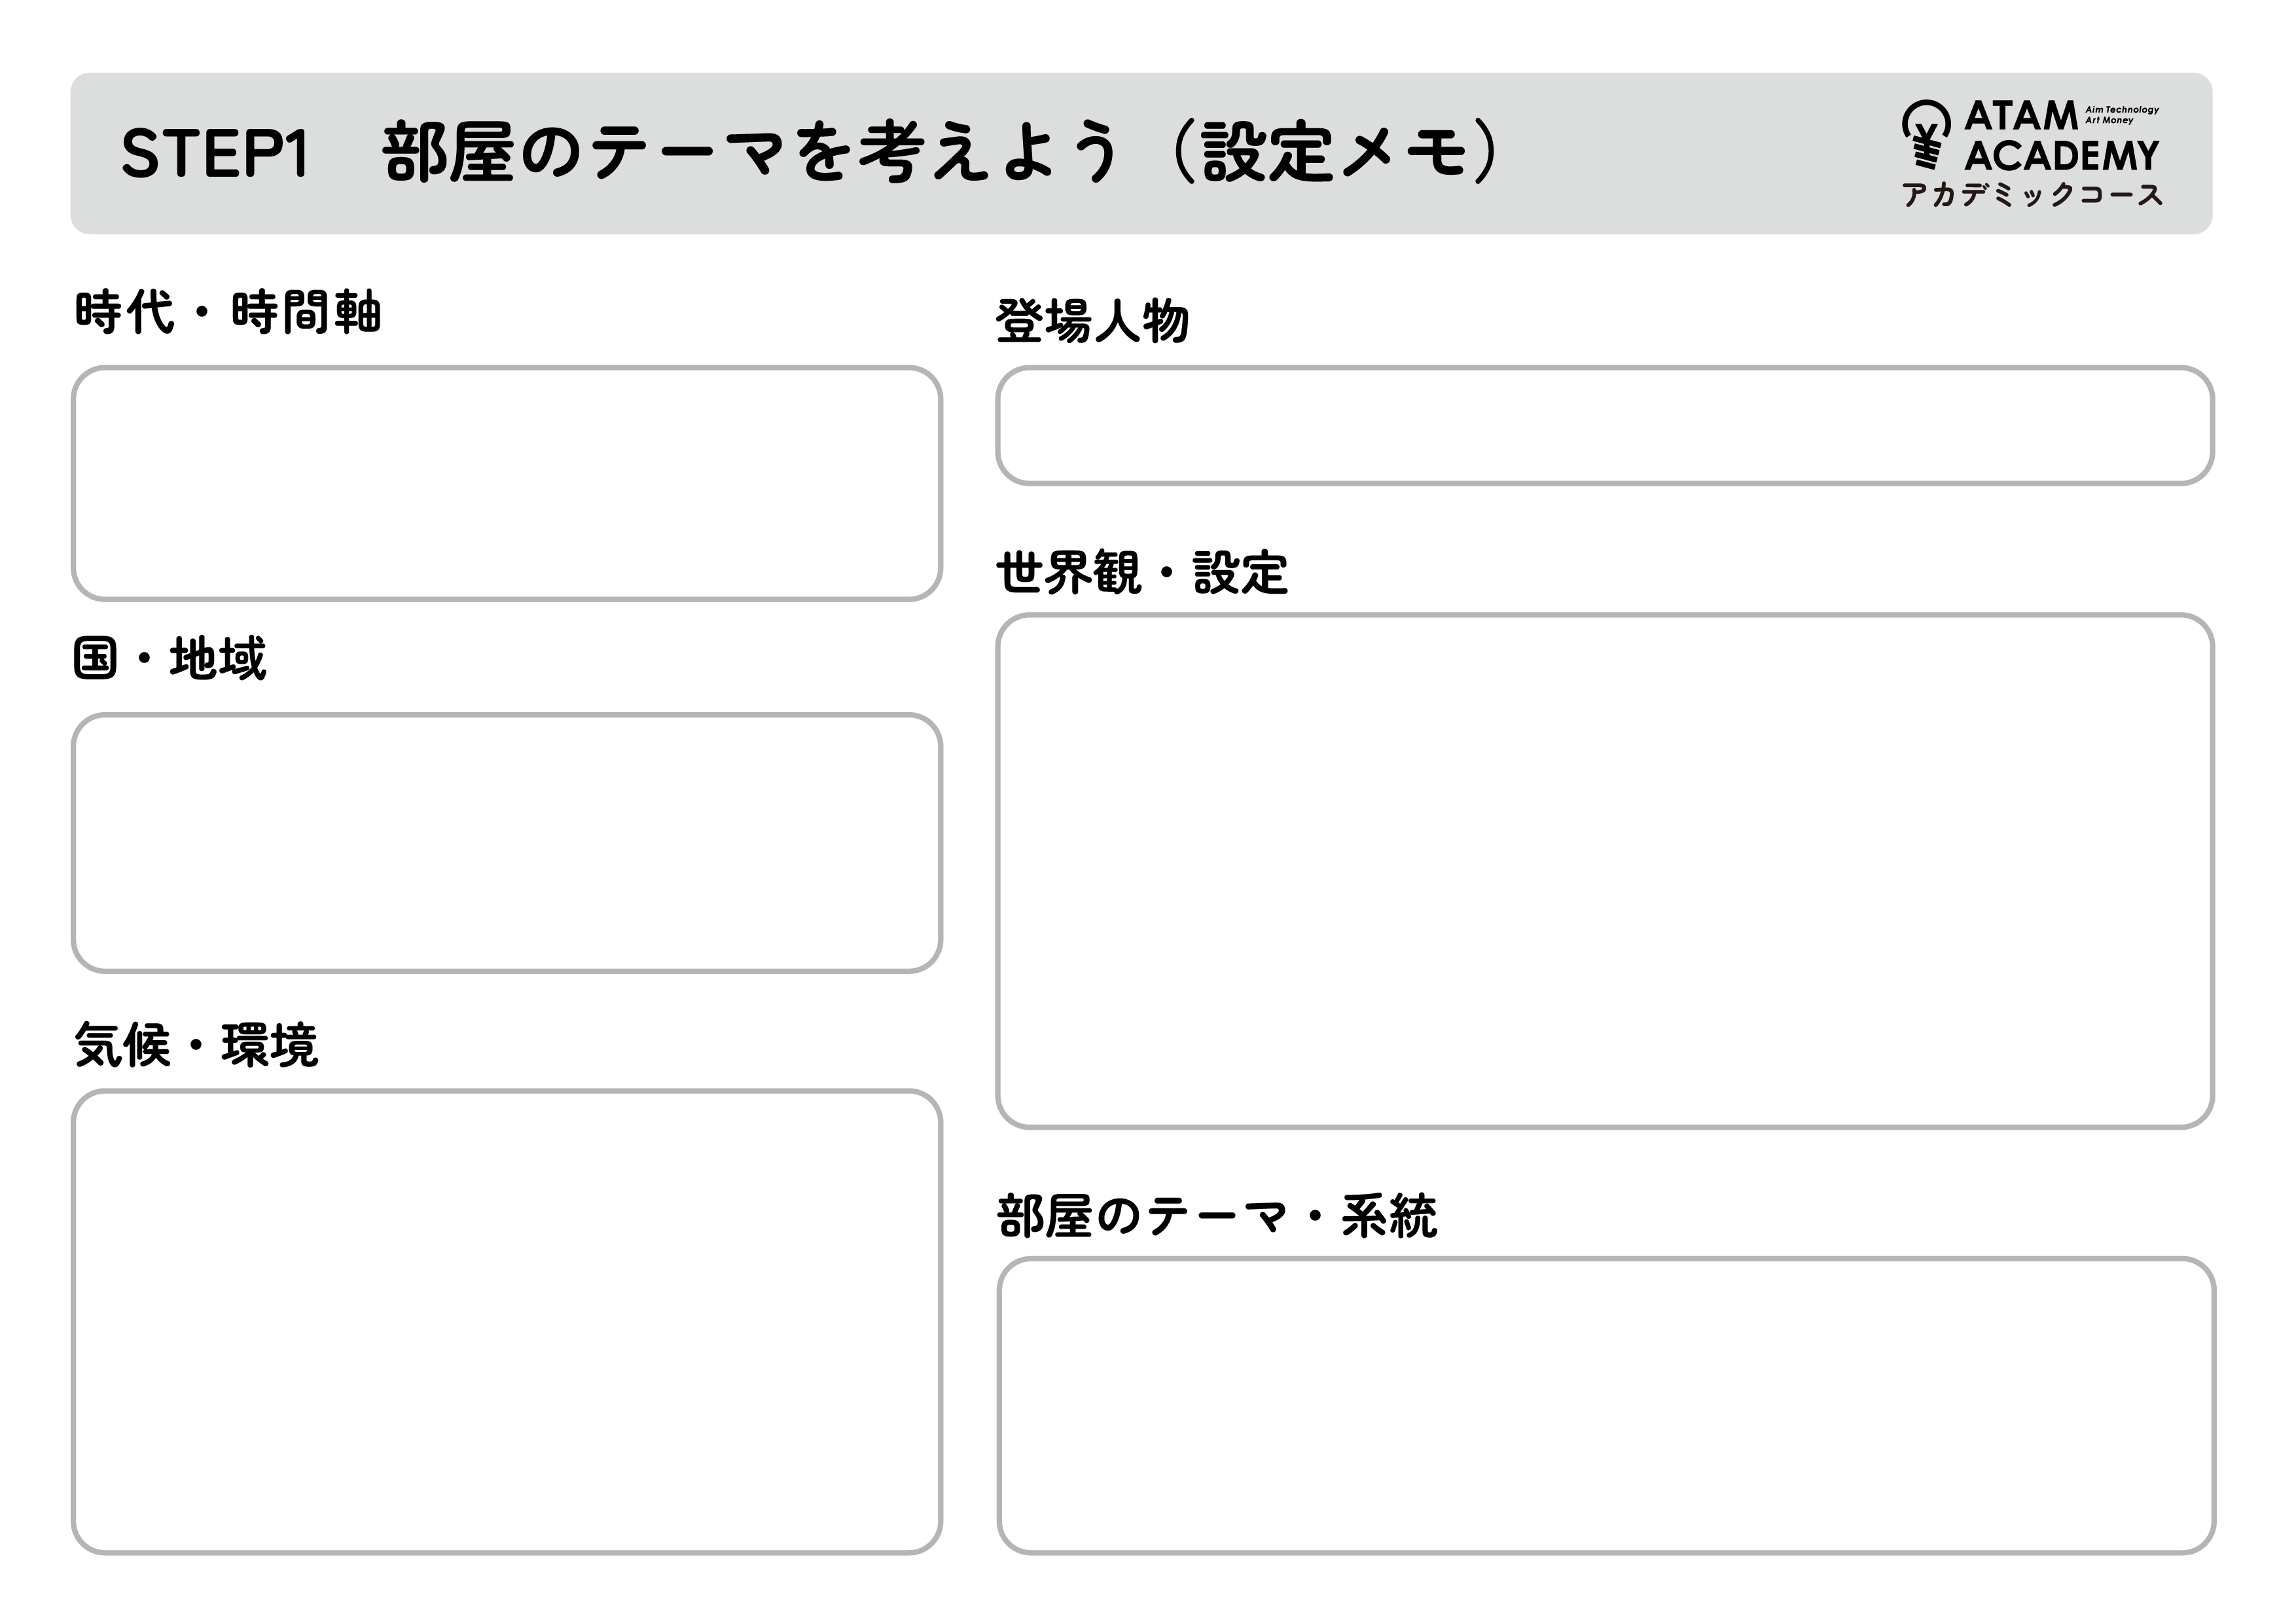This screenshot has width=2296, height=1624.
Task: Click the 時代・時間軸 section label
Action: click(228, 312)
